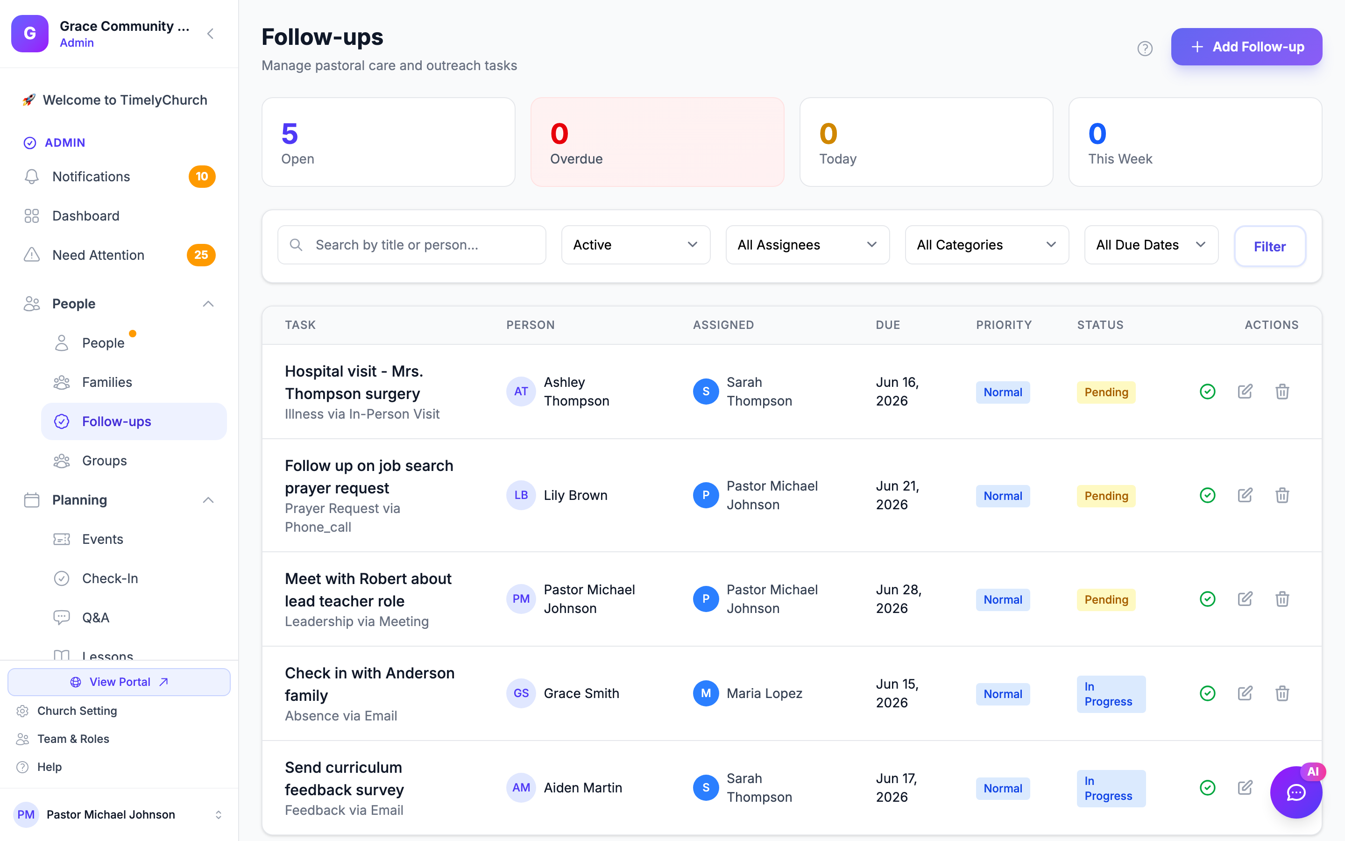Click the Due column header
Image resolution: width=1345 pixels, height=841 pixels.
(888, 325)
